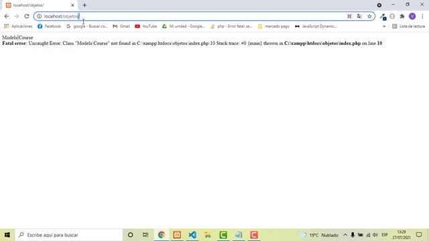This screenshot has height=241, width=429.
Task: Click the microphone tray icon
Action: tap(353, 235)
